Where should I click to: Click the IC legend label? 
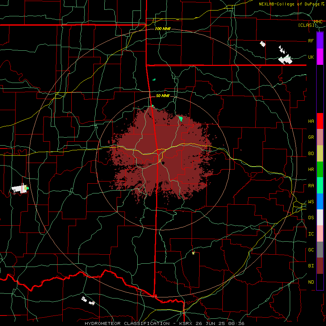[311, 234]
